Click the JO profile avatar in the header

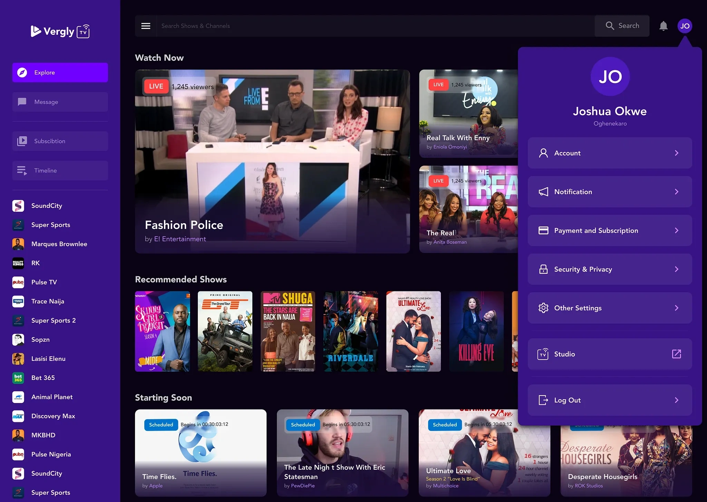(685, 26)
